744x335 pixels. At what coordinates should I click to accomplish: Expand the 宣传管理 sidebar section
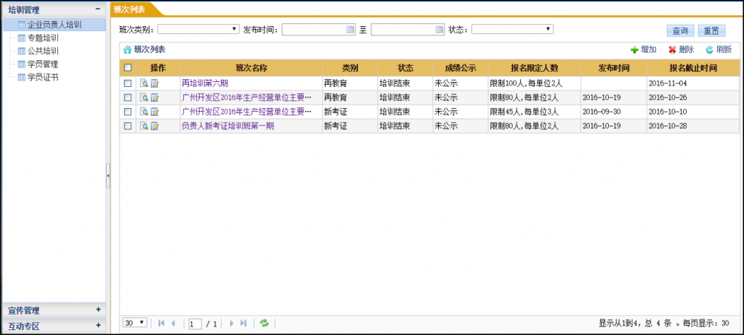98,310
